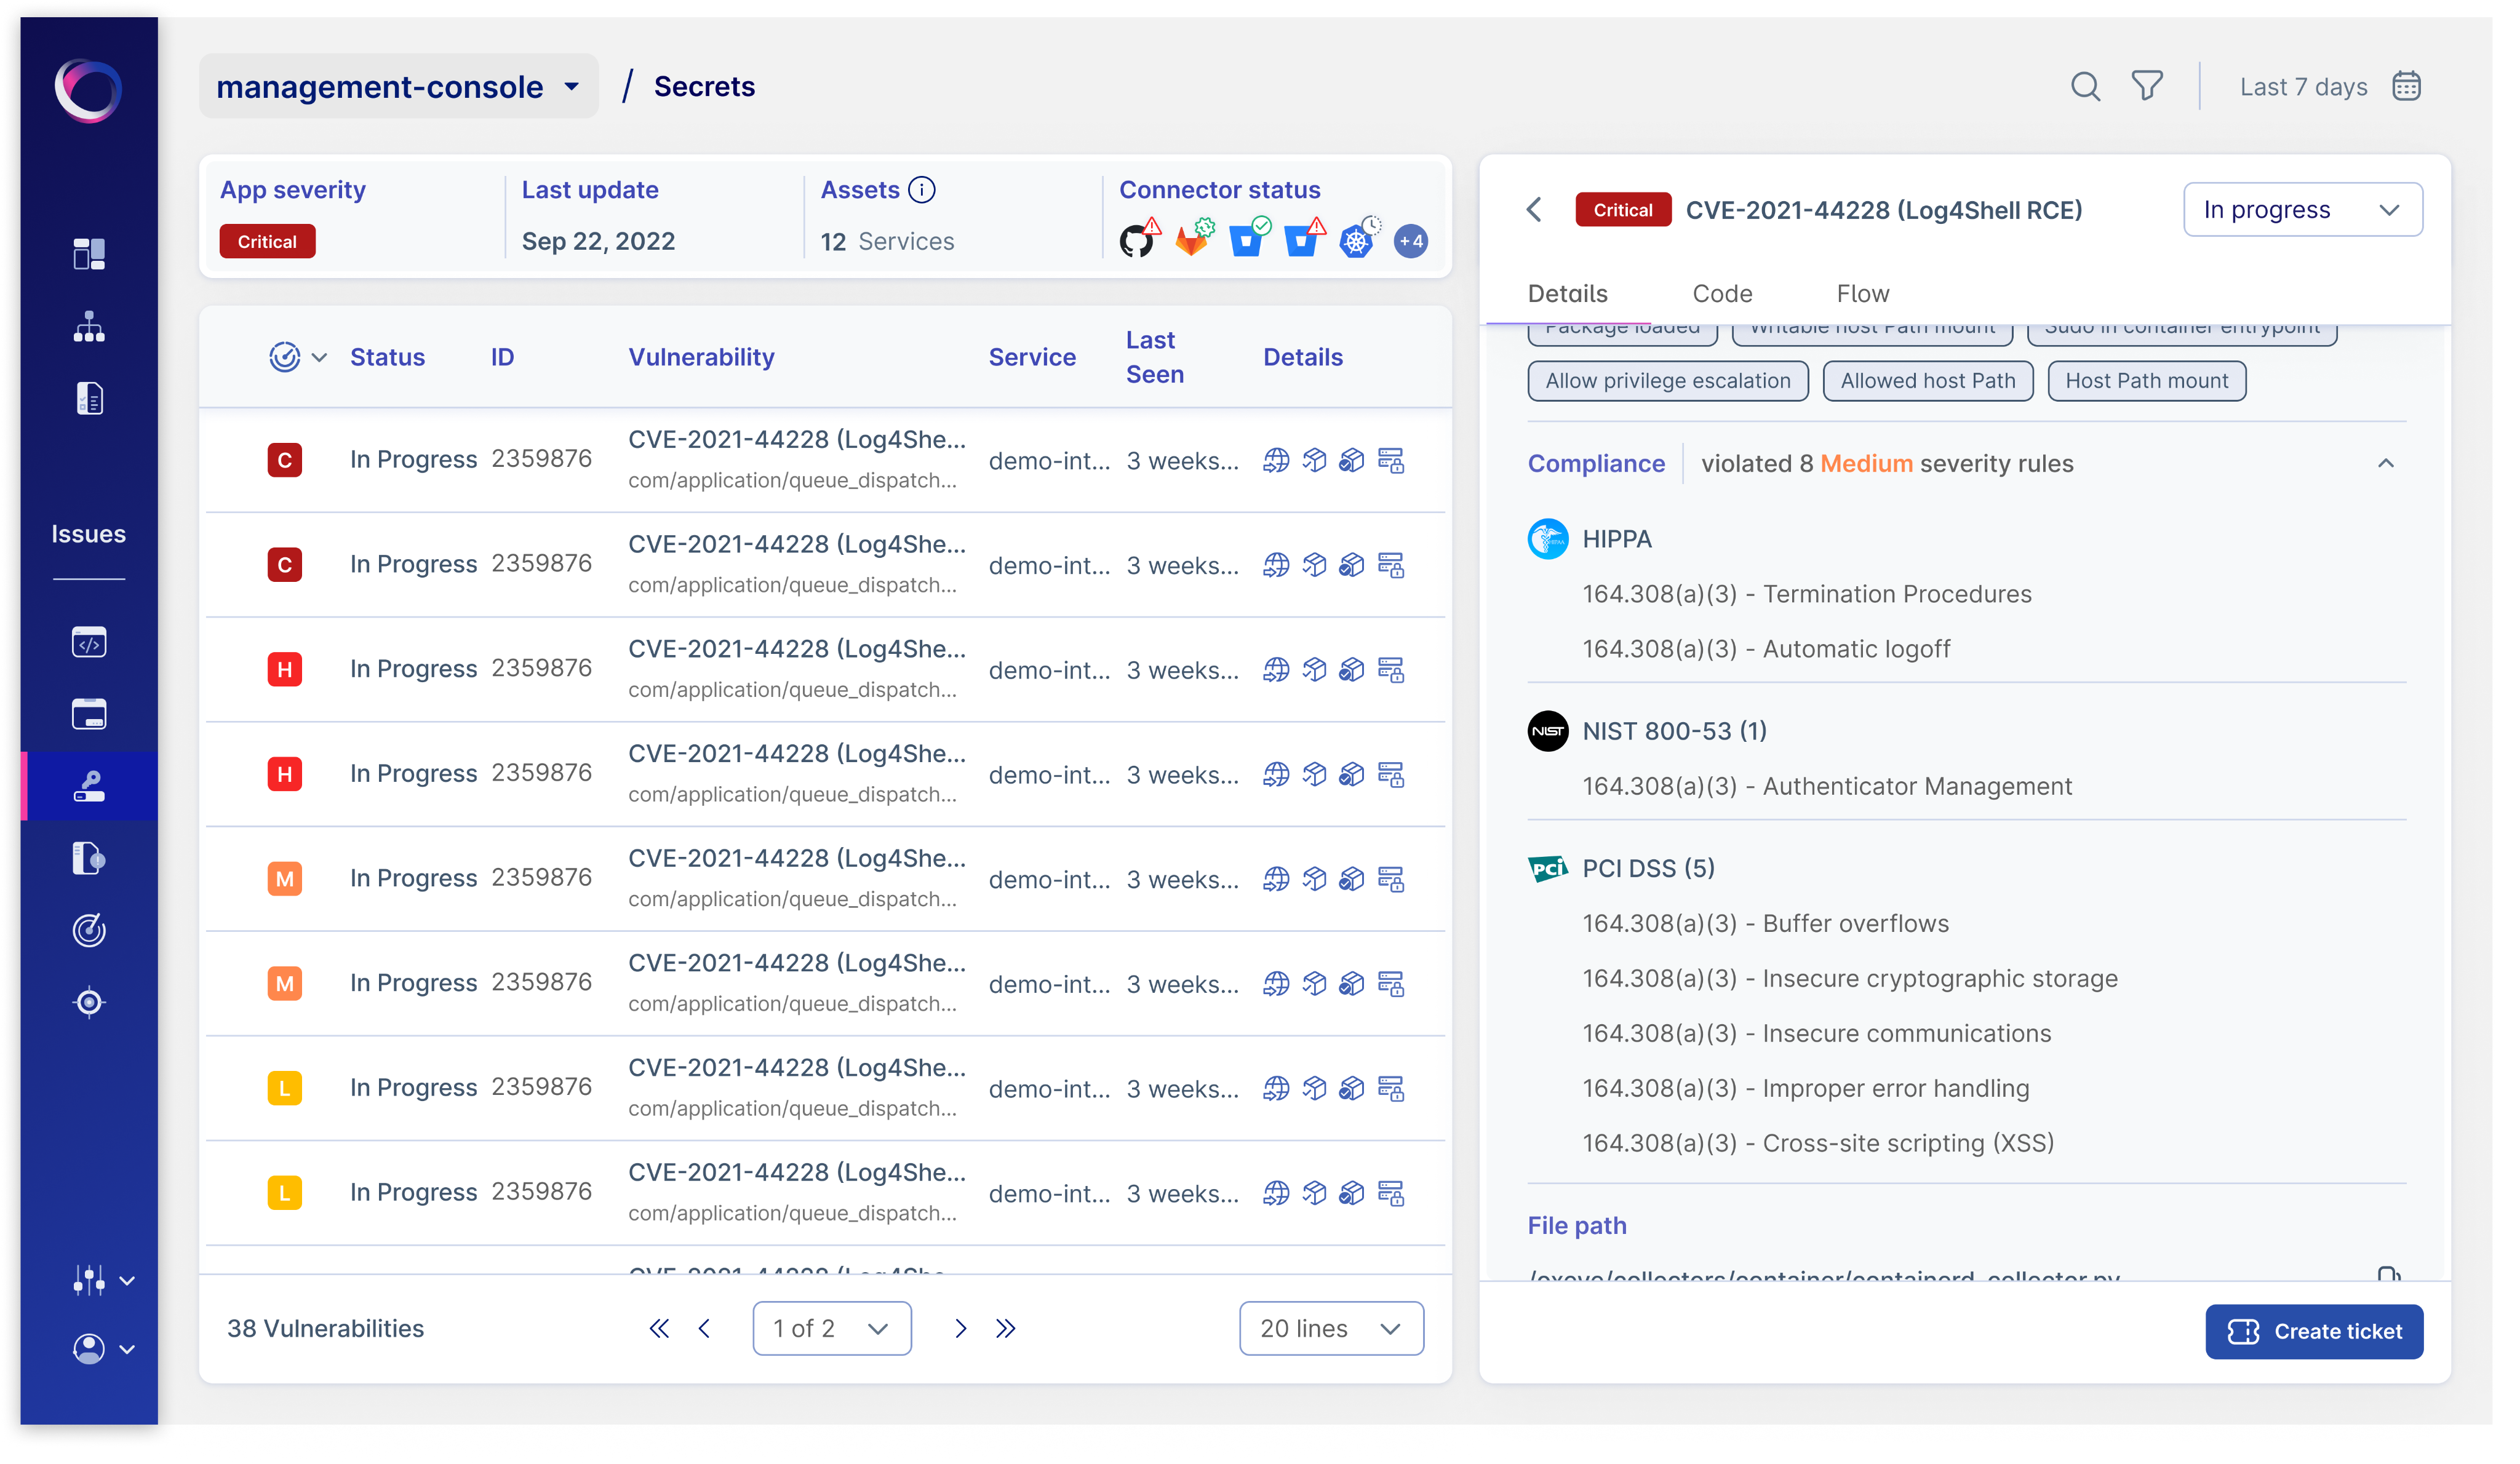The height and width of the screenshot is (1464, 2520).
Task: Click the globe icon in first row details
Action: (x=1276, y=460)
